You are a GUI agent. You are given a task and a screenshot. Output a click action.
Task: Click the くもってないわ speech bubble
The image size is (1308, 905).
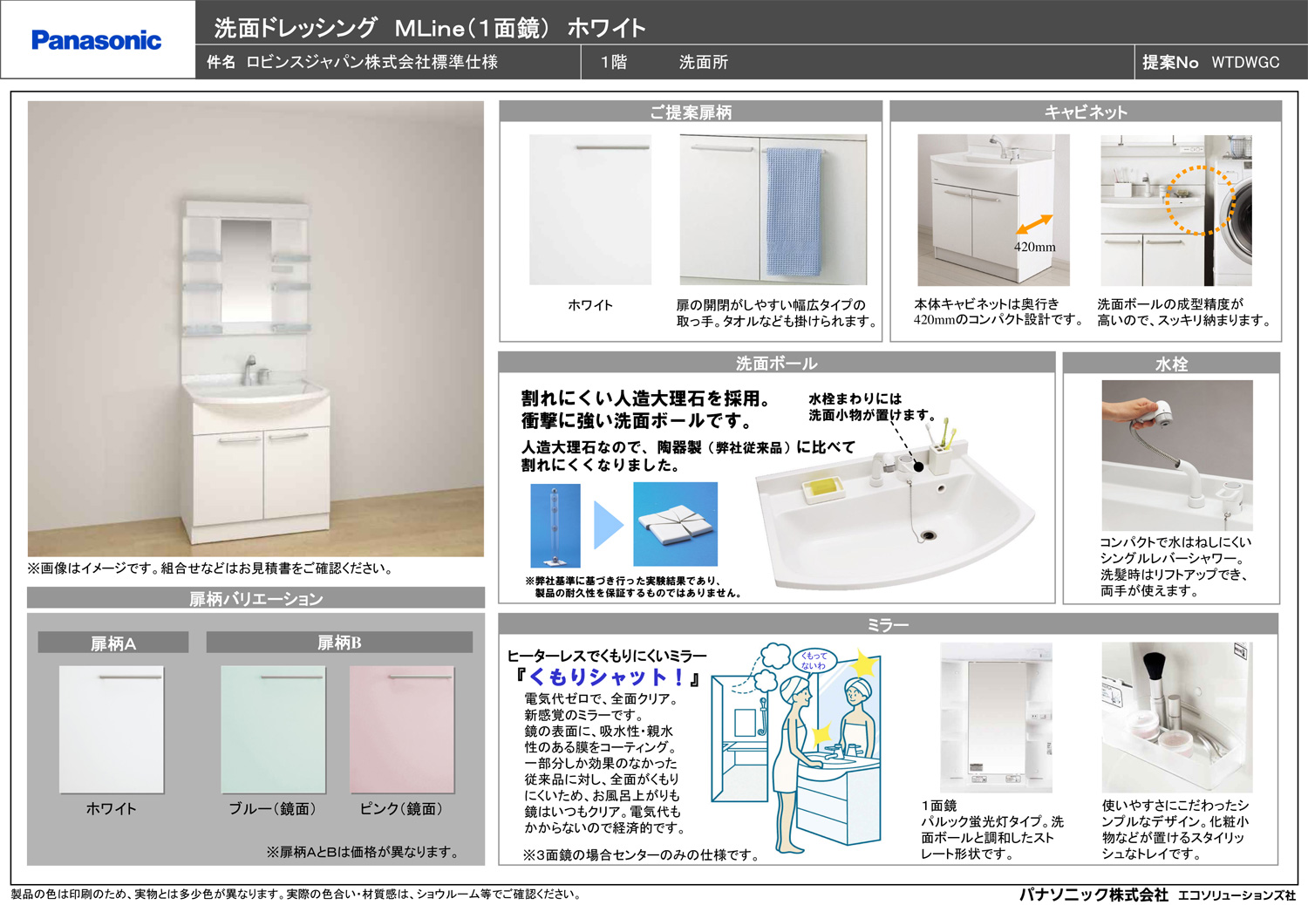(813, 660)
